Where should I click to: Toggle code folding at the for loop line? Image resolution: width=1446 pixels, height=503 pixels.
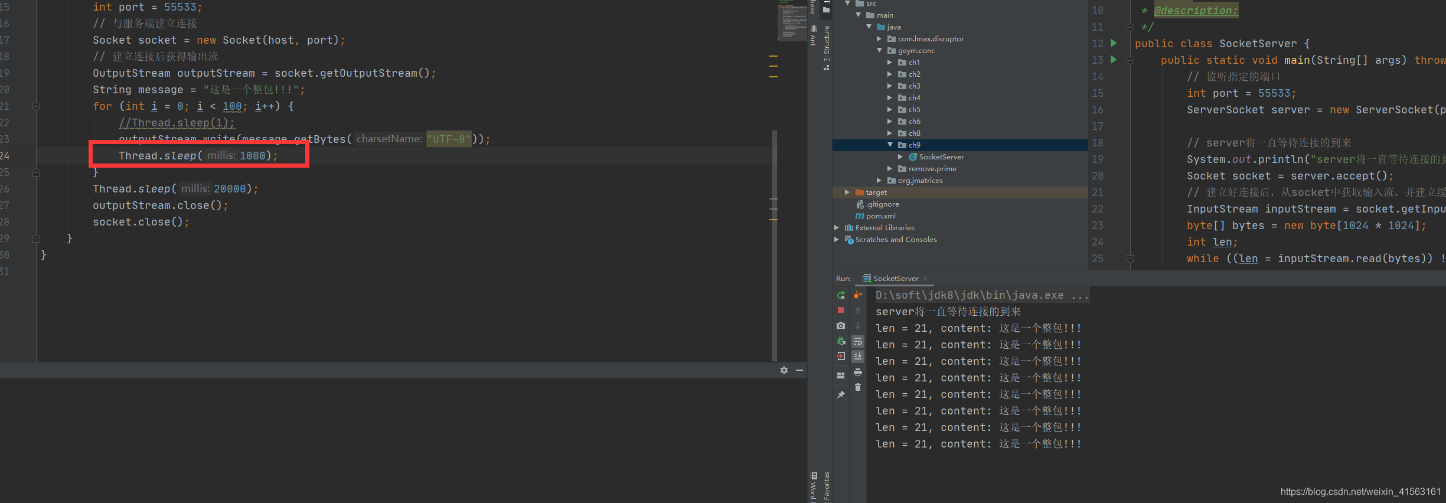(36, 106)
